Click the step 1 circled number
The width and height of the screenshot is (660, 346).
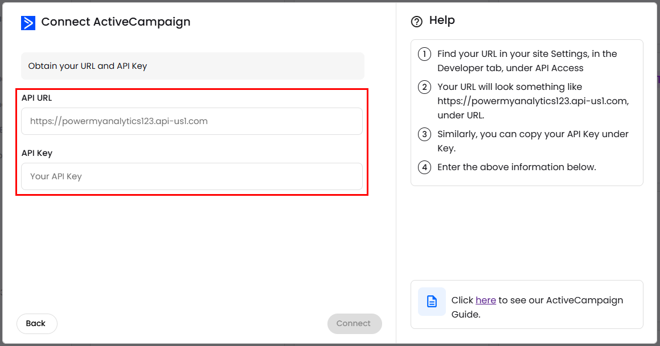424,55
